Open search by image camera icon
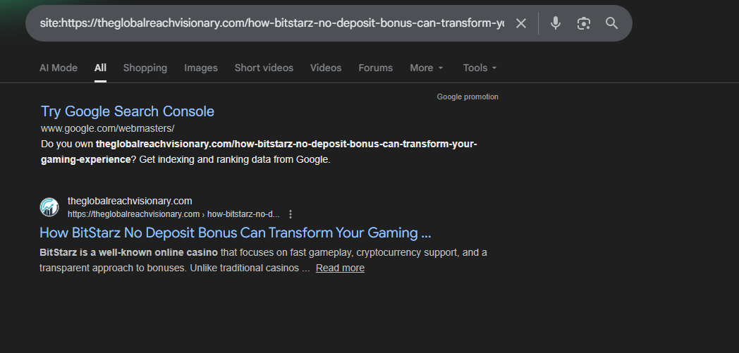The width and height of the screenshot is (739, 353). (583, 23)
